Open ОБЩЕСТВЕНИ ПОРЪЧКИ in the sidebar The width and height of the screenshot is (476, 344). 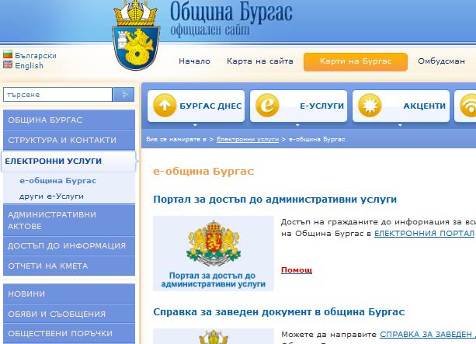69,333
